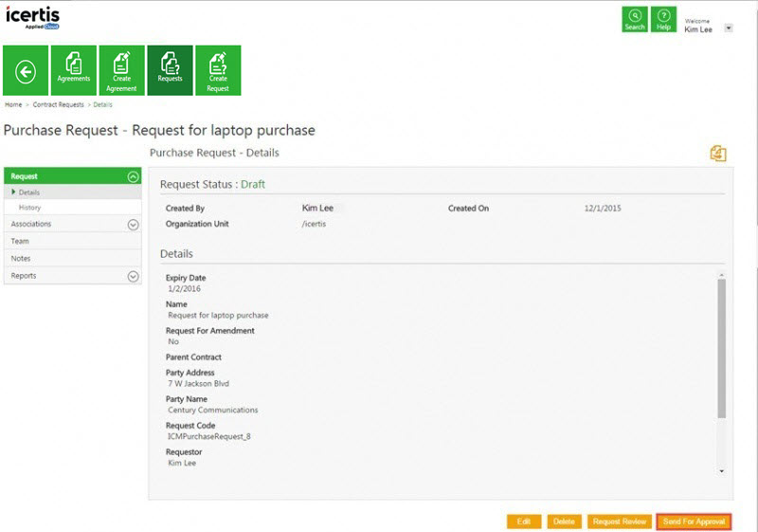
Task: Select the Create Agreement tile
Action: (121, 70)
